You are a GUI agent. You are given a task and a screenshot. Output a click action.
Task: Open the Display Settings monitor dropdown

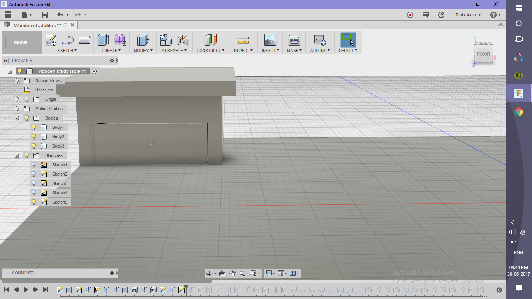(270, 273)
